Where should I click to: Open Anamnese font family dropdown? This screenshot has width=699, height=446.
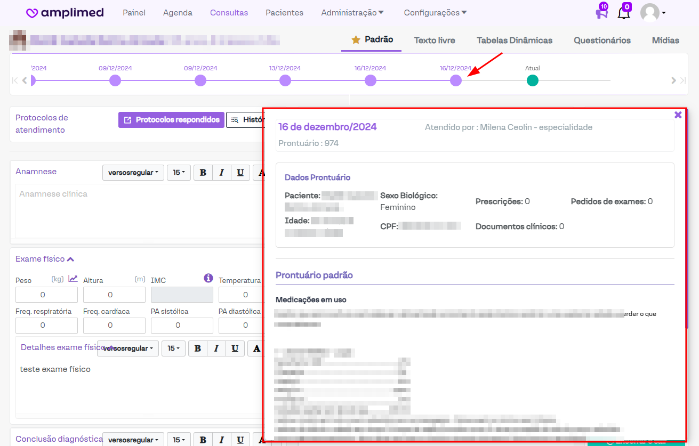point(133,173)
